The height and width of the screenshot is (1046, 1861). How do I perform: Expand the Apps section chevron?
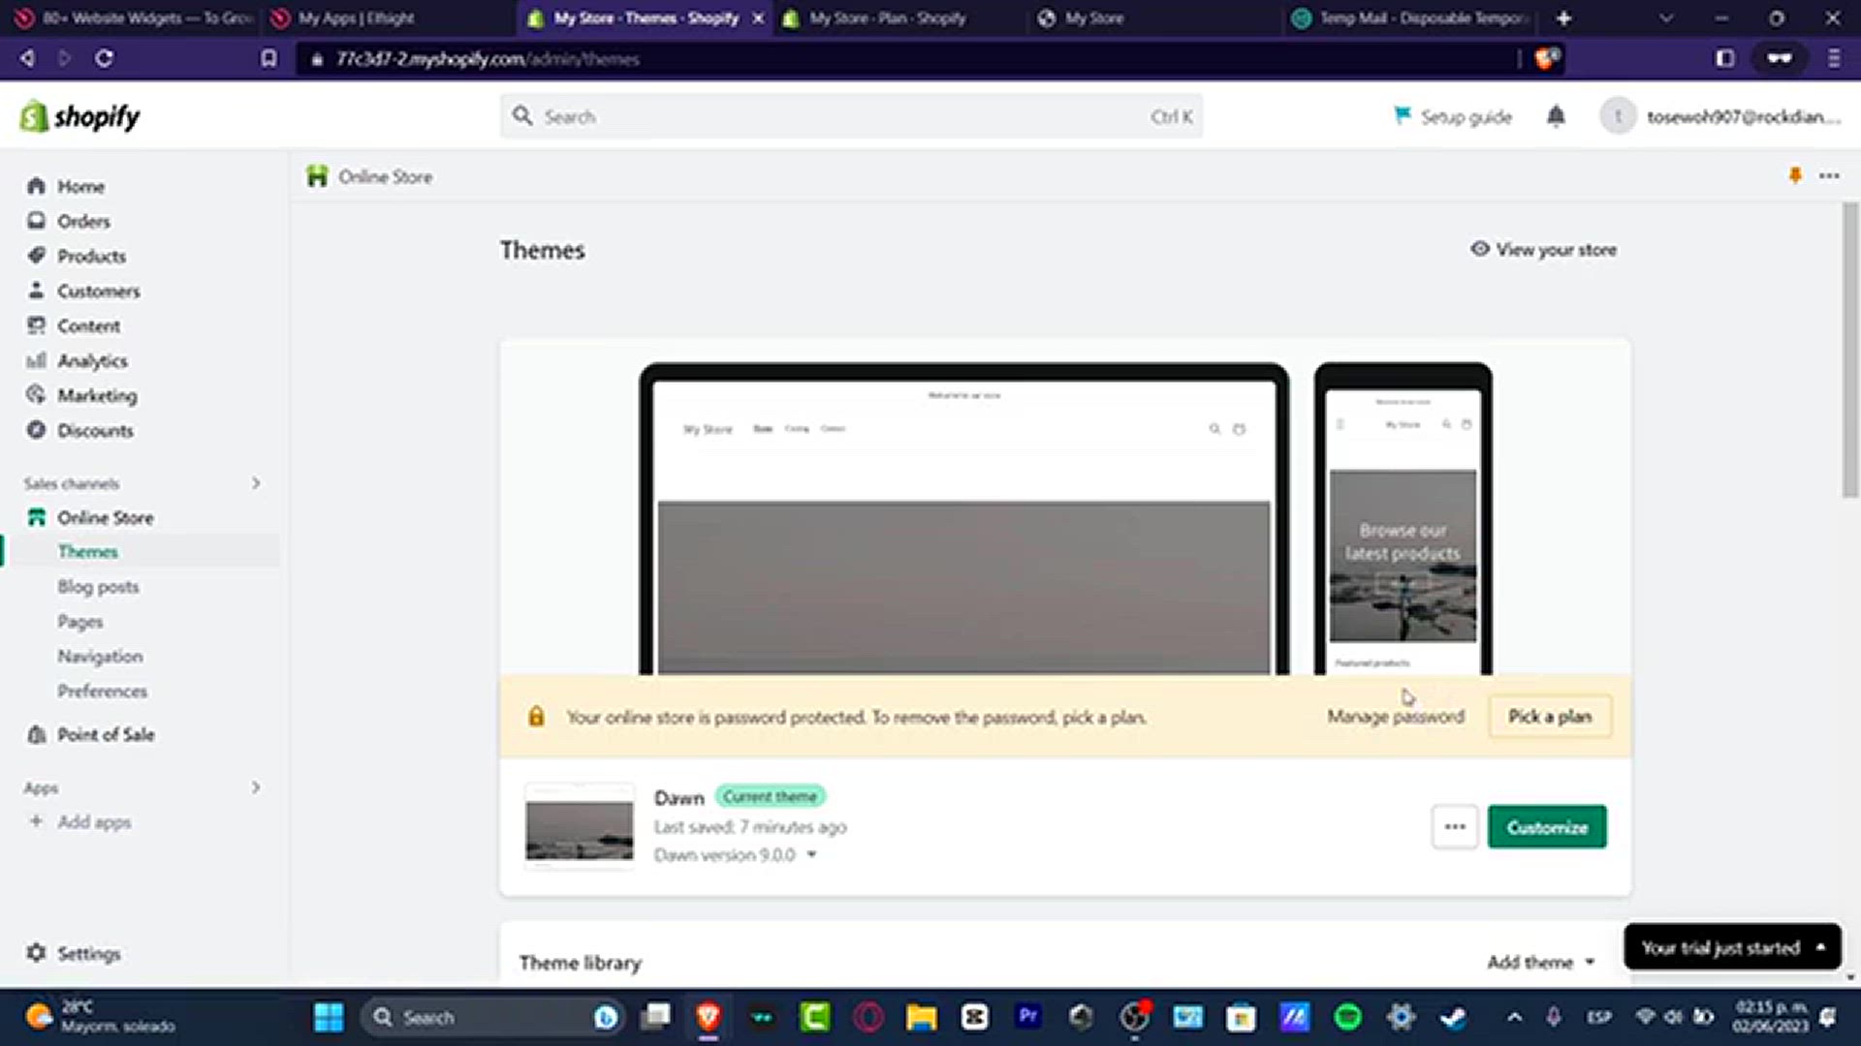[256, 787]
